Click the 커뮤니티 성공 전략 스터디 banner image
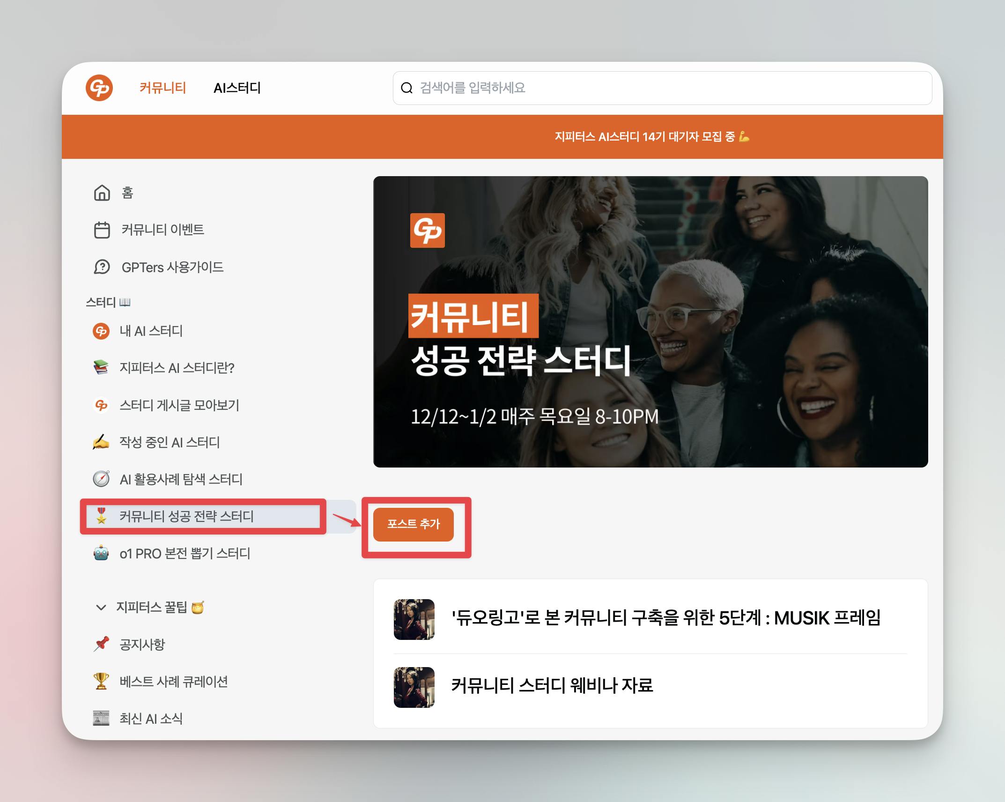 (650, 321)
